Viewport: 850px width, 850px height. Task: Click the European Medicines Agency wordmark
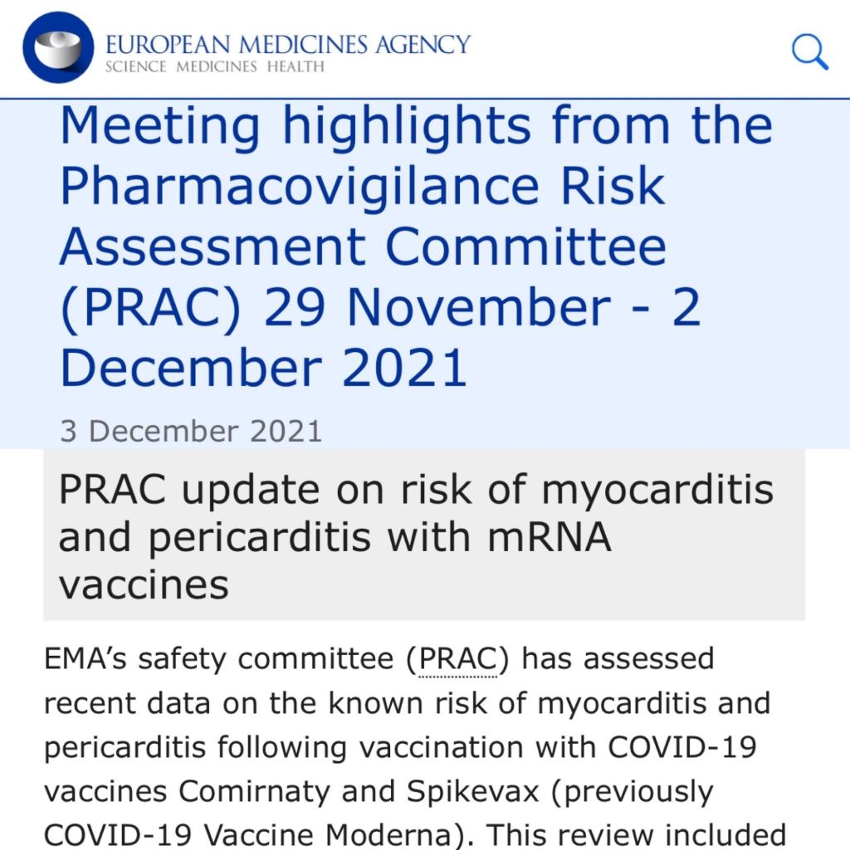[x=287, y=43]
